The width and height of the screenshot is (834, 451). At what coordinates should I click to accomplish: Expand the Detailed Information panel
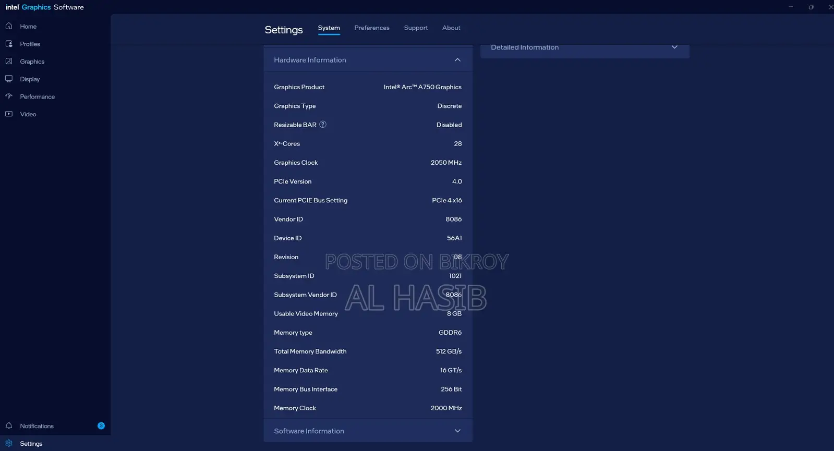674,47
